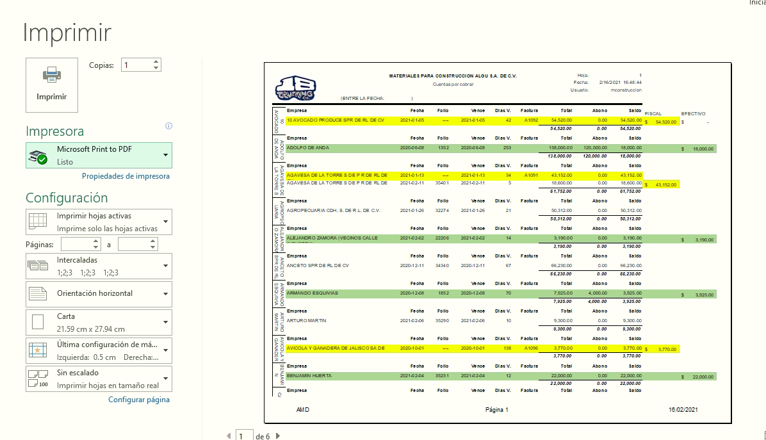Viewport: 766px width, 440px height.
Task: Open Configurar página link
Action: click(139, 400)
